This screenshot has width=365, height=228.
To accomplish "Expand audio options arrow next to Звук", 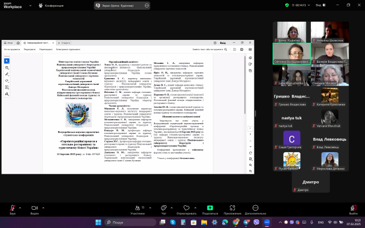I will [21, 206].
